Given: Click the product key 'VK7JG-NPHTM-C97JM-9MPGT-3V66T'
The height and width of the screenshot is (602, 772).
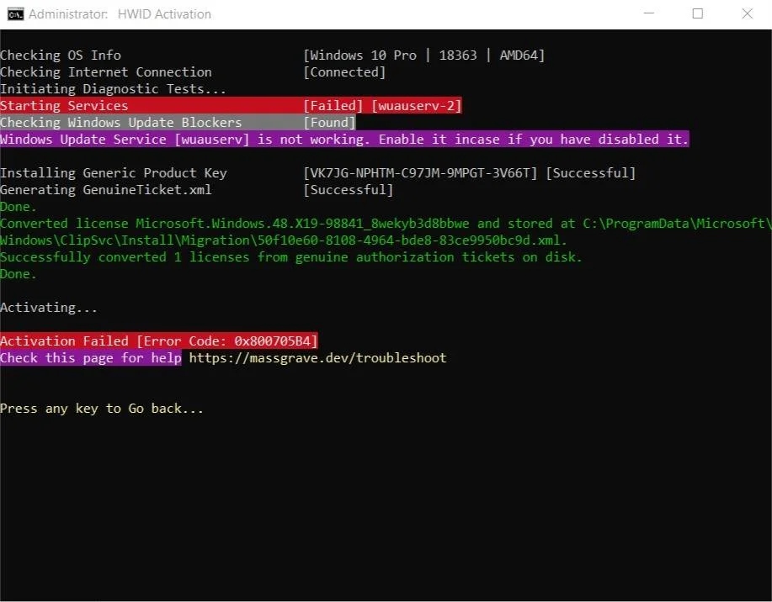Looking at the screenshot, I should 420,173.
